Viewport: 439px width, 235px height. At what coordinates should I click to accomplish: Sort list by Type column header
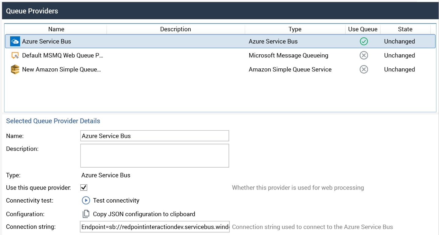[295, 29]
